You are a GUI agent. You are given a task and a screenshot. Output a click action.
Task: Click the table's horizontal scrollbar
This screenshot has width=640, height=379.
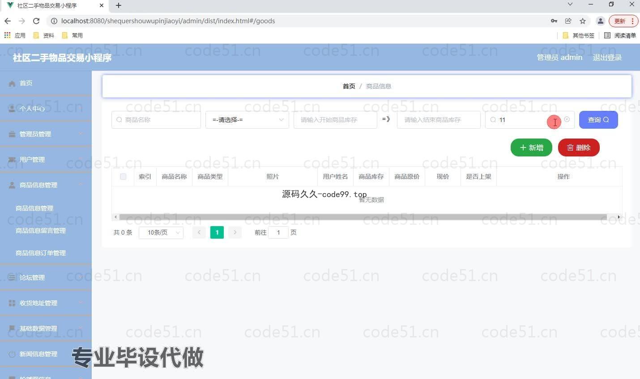[363, 217]
